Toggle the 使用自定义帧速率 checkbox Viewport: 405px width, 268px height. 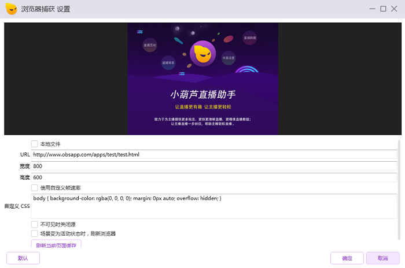pyautogui.click(x=34, y=188)
